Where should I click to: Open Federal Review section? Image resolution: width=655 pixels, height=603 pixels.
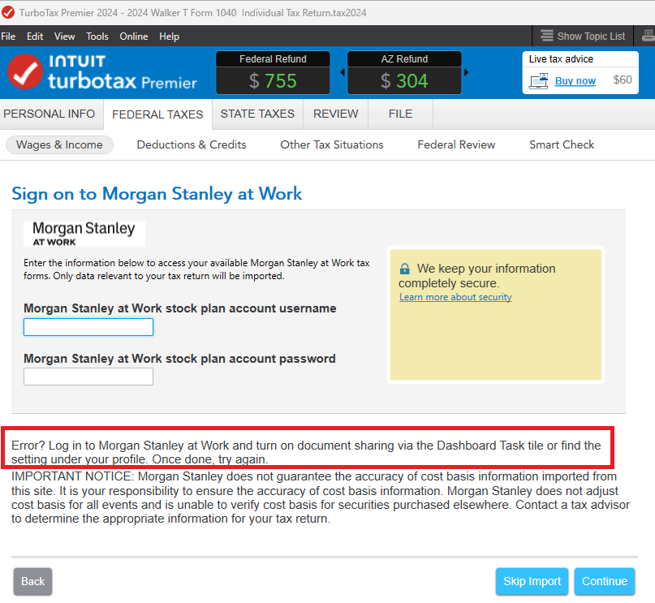coord(456,145)
